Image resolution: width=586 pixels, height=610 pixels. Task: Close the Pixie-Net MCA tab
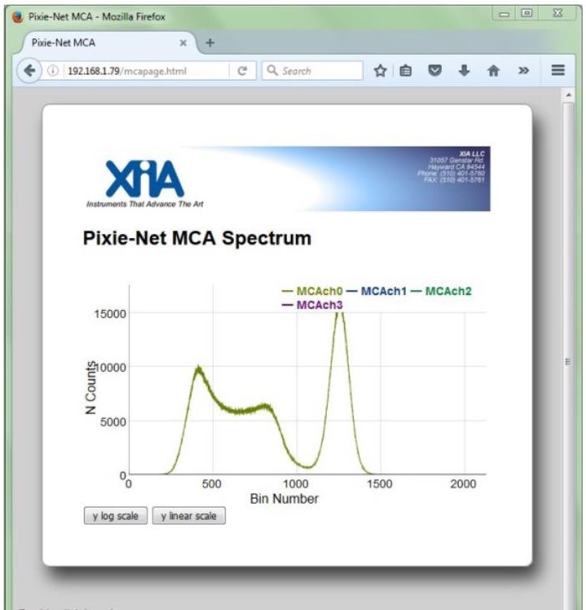183,43
